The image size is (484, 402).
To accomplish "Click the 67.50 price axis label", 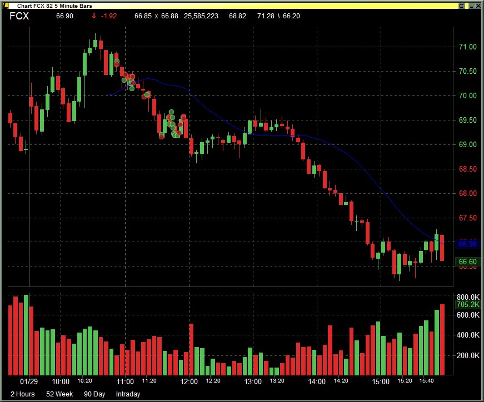I will click(x=468, y=218).
